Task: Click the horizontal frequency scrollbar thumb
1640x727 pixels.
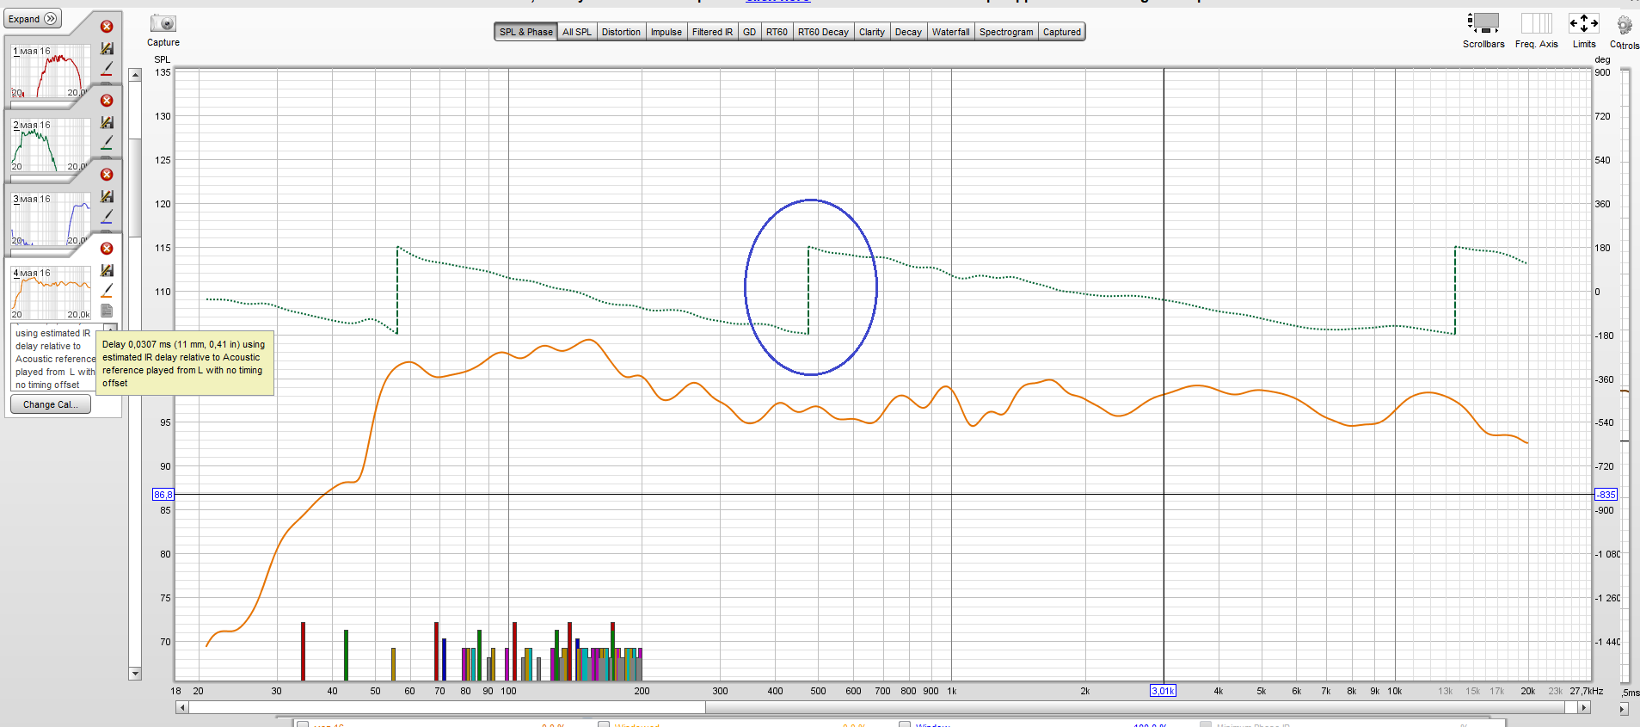Action: (x=447, y=707)
